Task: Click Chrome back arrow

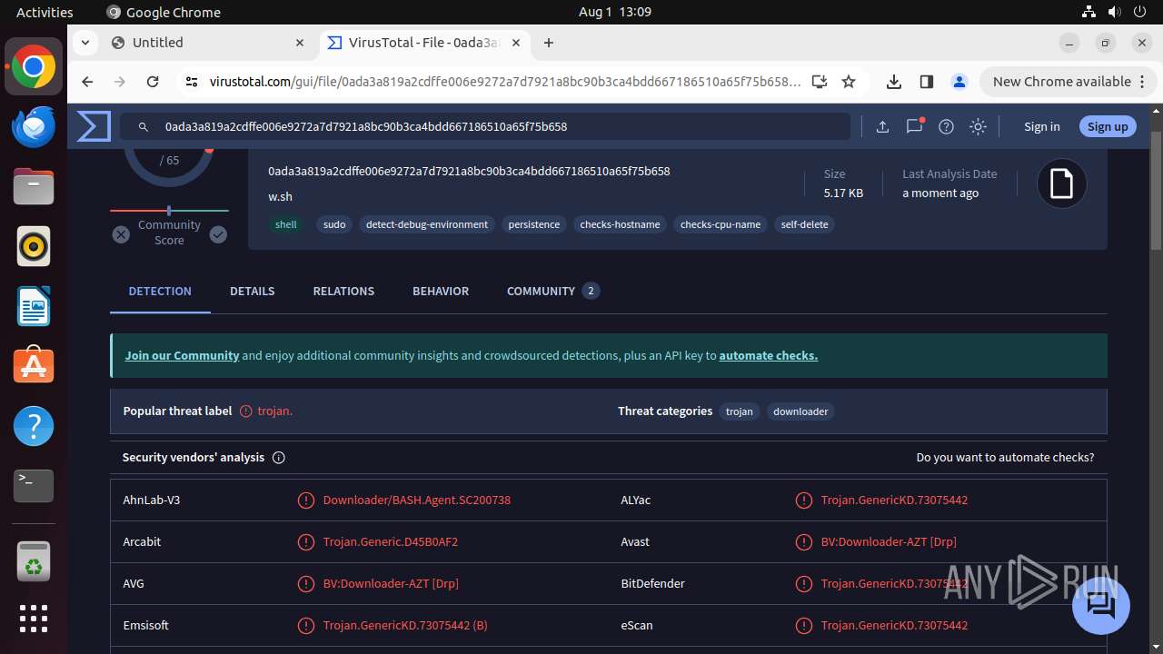Action: point(87,82)
